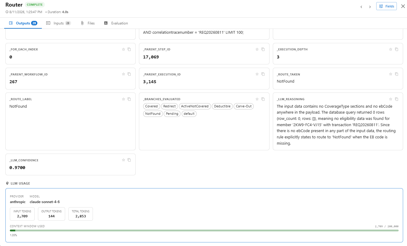The width and height of the screenshot is (407, 246).
Task: Select the Covered branch chip
Action: tap(152, 106)
